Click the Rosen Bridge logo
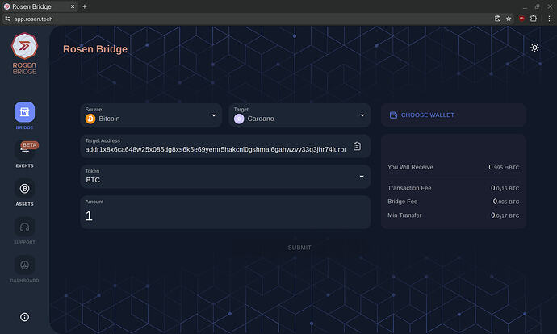The width and height of the screenshot is (557, 334). click(24, 55)
